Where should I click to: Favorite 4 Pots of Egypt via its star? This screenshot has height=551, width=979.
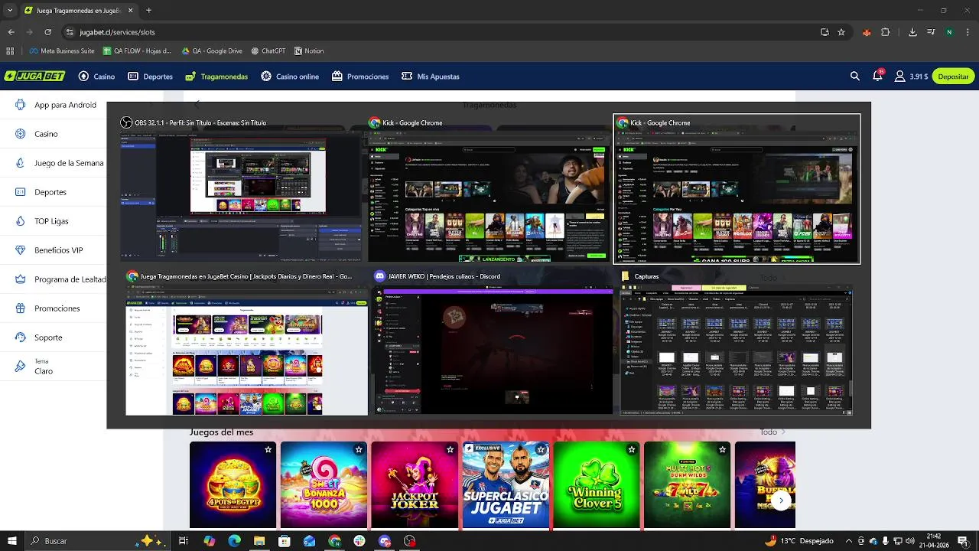coord(268,450)
